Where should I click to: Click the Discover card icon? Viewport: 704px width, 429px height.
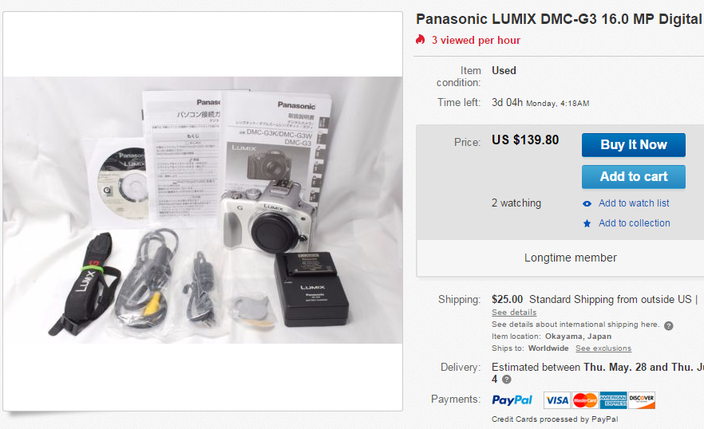642,400
